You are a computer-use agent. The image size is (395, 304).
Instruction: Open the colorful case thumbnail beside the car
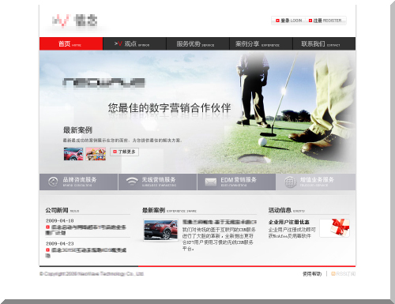pos(96,154)
